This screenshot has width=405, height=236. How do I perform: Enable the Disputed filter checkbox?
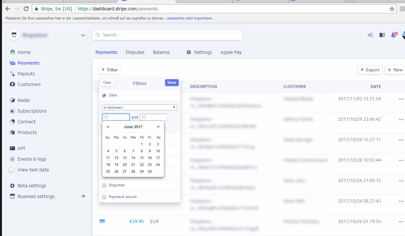point(104,185)
